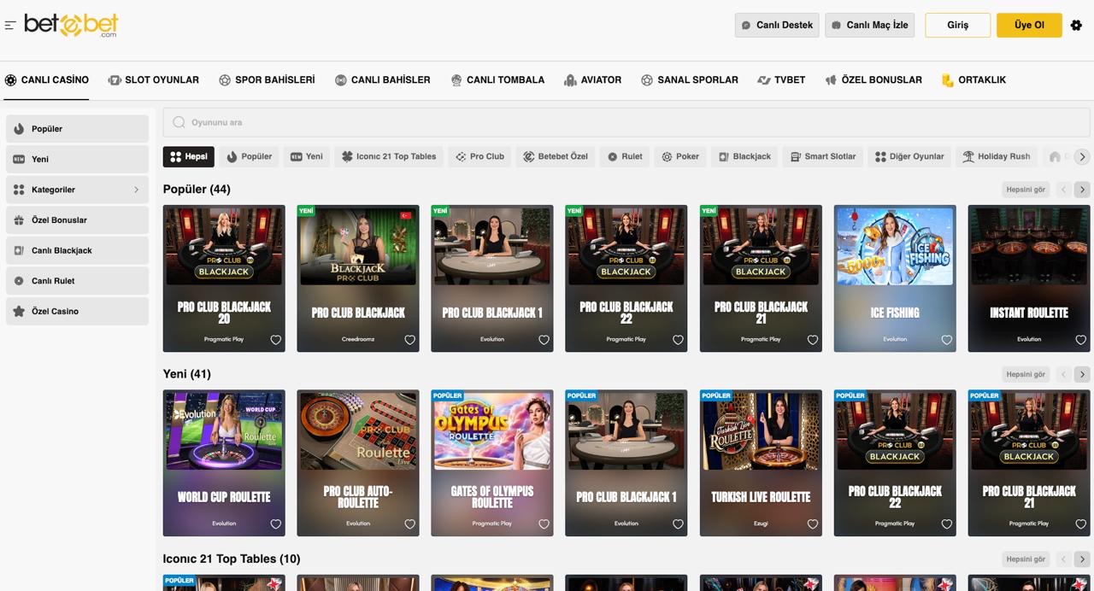Select Pro Club filter chip
Screen dimensions: 1094x591
point(479,157)
